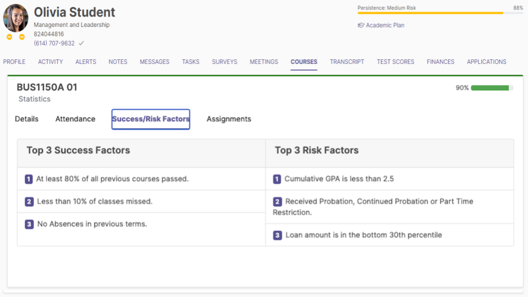528x297 pixels.
Task: Click the yellow Persistence risk progress bar
Action: (x=430, y=13)
